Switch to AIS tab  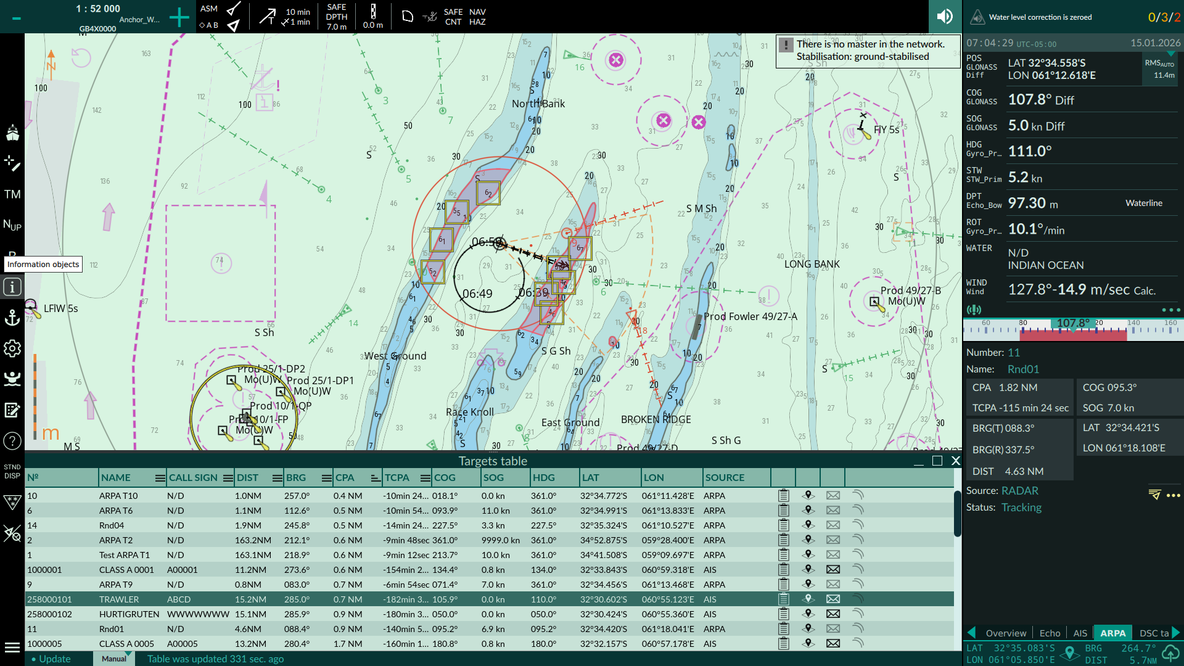click(1080, 633)
